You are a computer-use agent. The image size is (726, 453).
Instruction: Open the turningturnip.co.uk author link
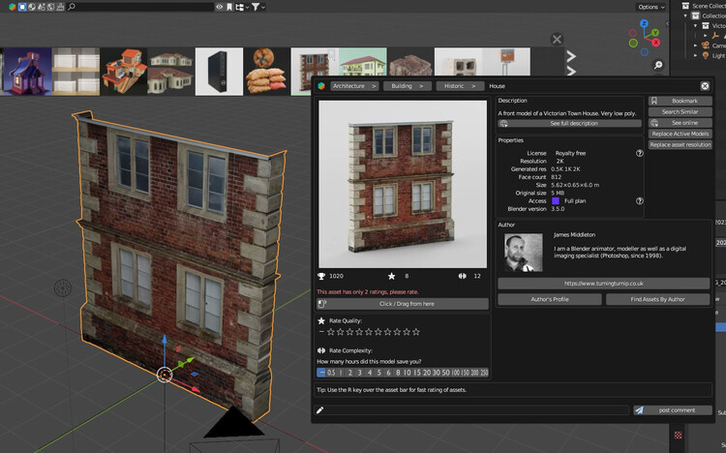603,284
